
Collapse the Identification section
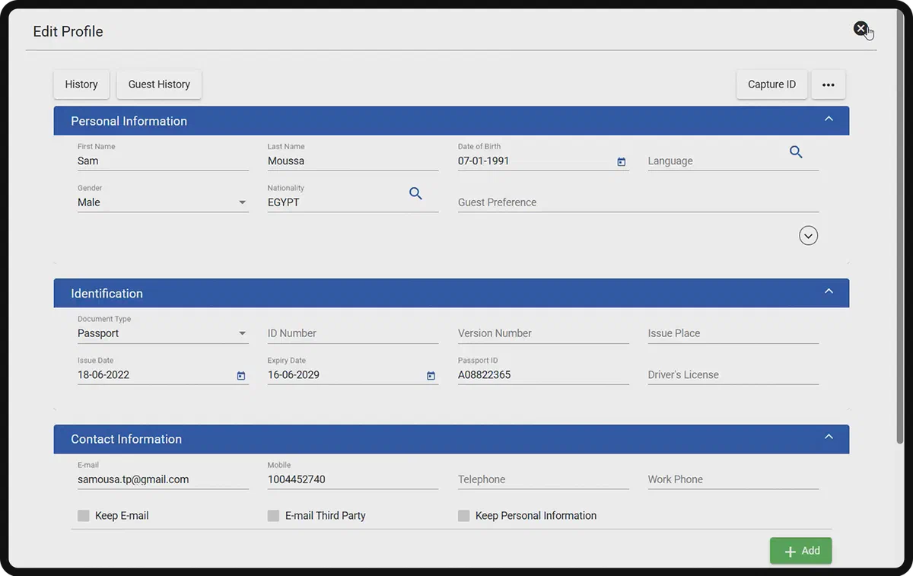(x=829, y=292)
